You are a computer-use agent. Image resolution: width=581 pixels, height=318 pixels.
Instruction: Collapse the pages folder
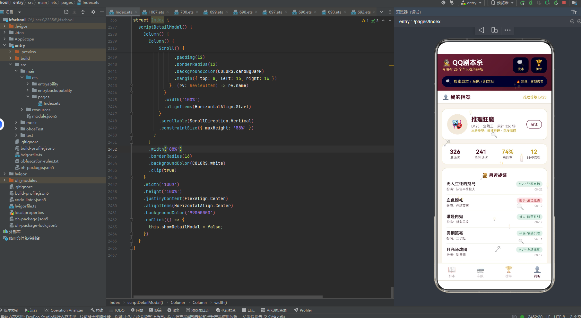pos(28,97)
